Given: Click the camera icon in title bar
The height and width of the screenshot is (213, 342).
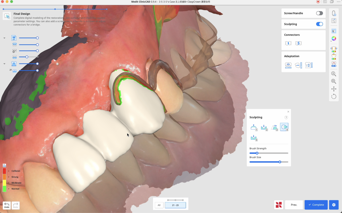Looking at the screenshot, I should pos(325,2).
